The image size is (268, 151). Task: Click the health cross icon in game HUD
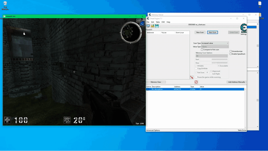(x=8, y=120)
